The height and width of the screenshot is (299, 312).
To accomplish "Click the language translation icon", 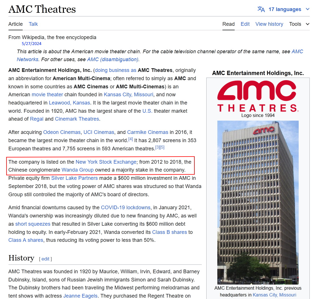I will pos(261,9).
